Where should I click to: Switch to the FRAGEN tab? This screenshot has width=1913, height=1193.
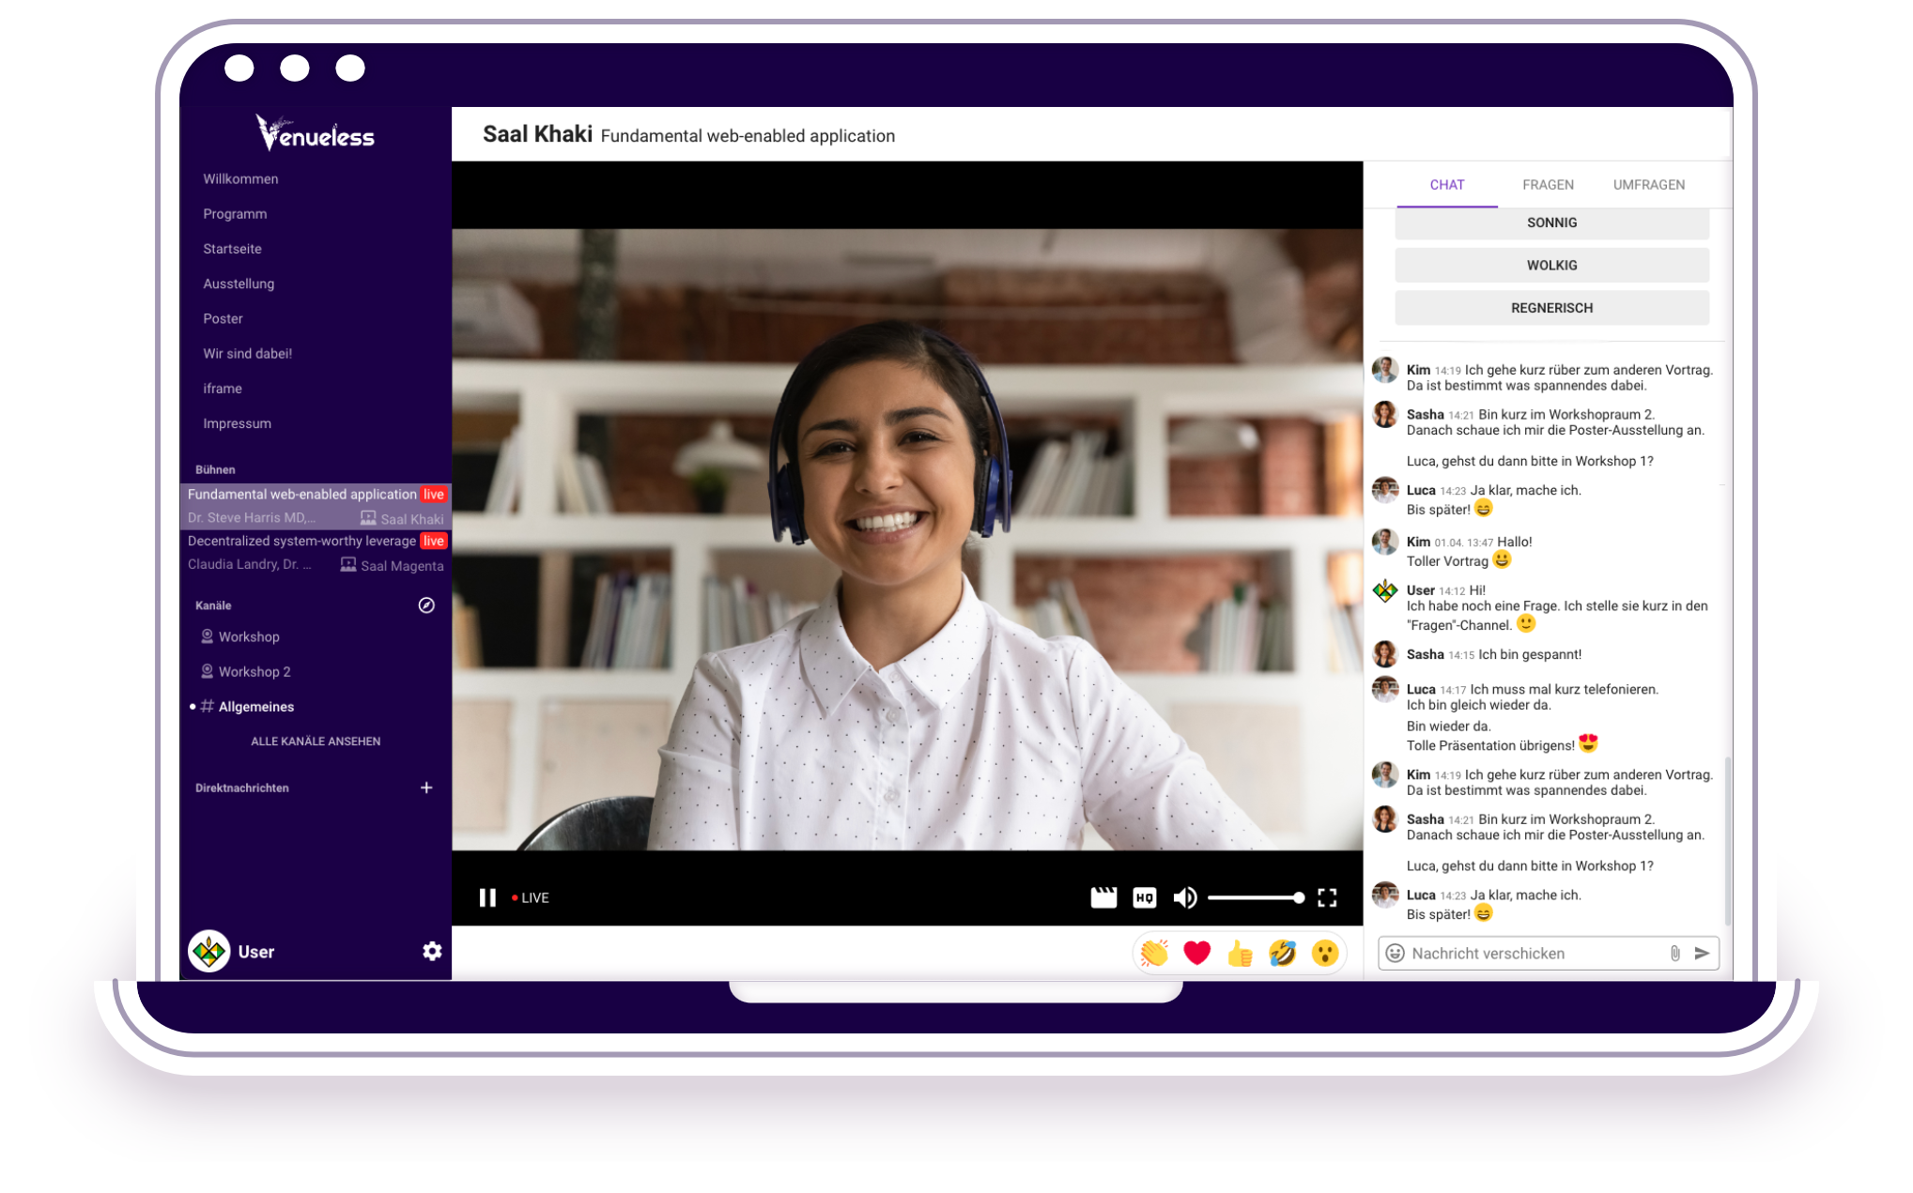coord(1548,185)
